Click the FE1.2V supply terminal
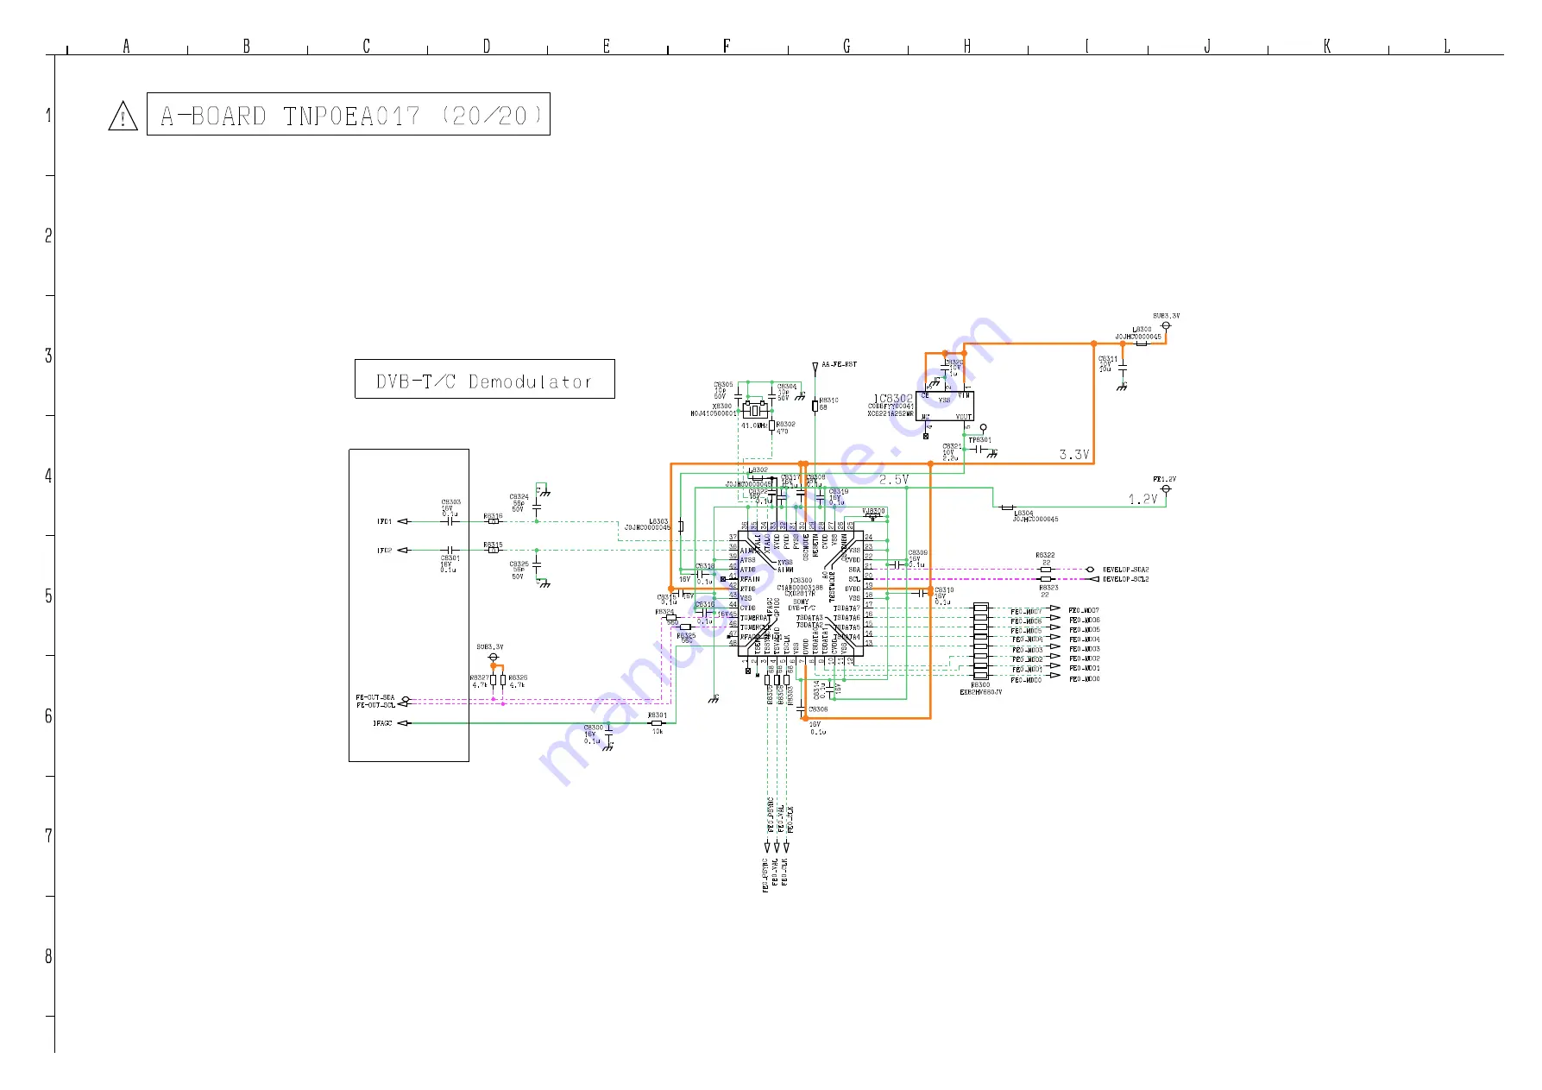 click(x=1166, y=489)
